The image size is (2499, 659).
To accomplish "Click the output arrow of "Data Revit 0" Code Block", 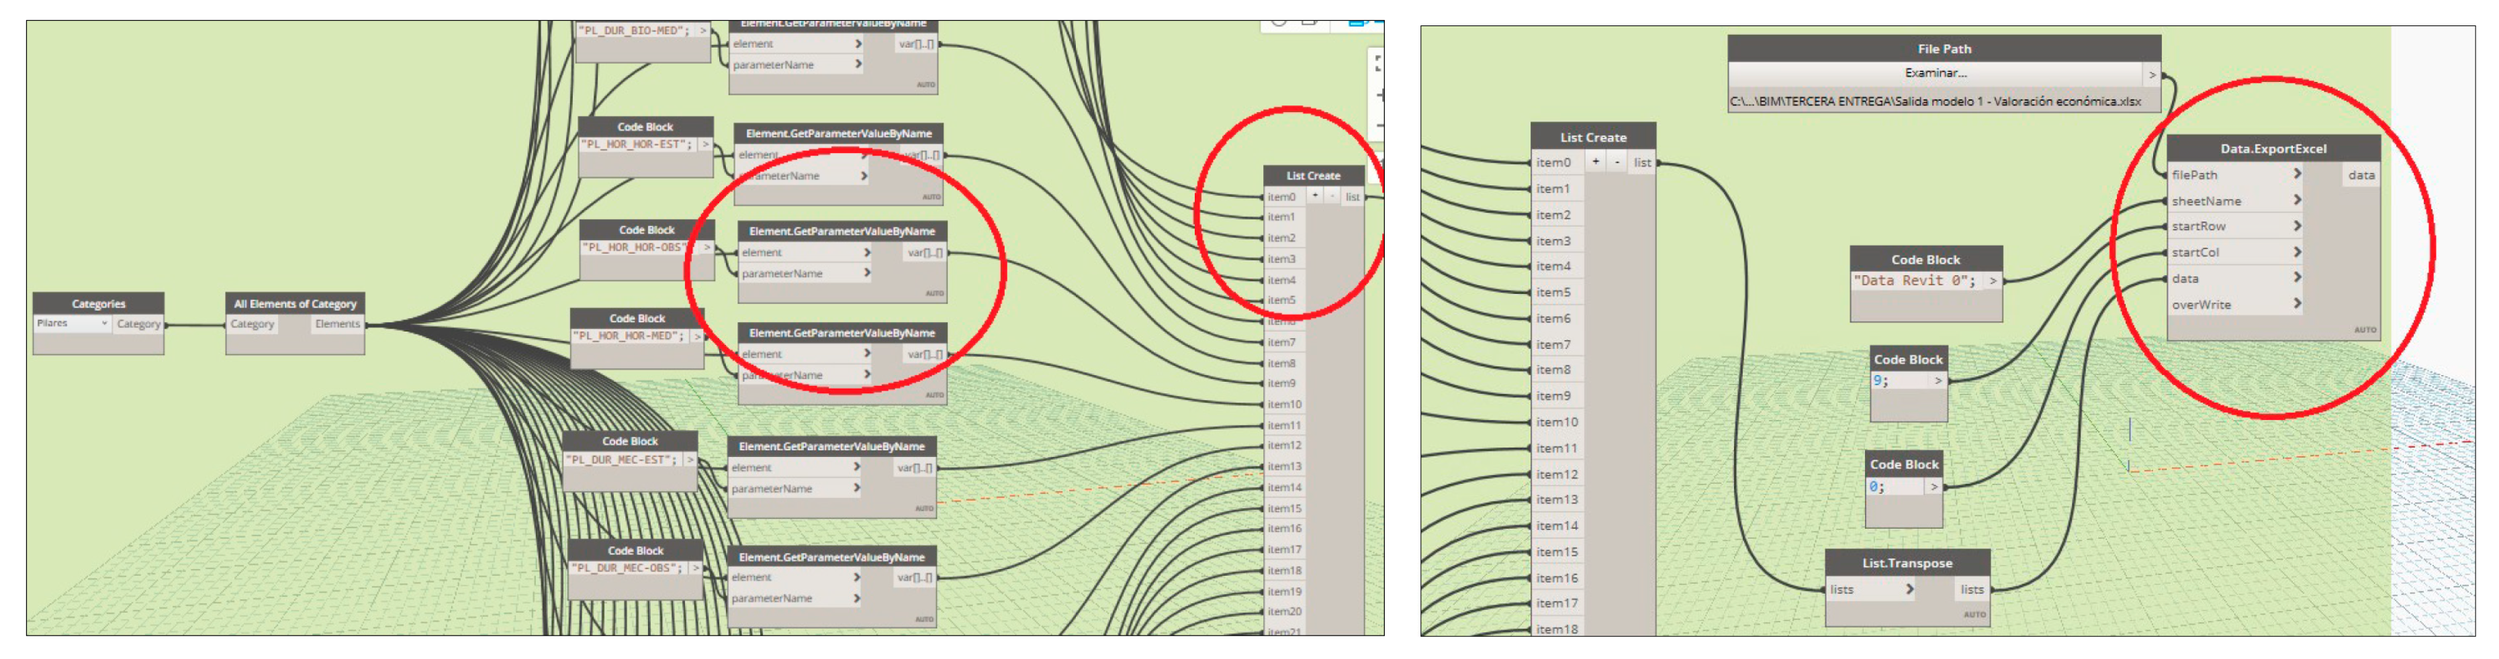I will coord(1993,281).
